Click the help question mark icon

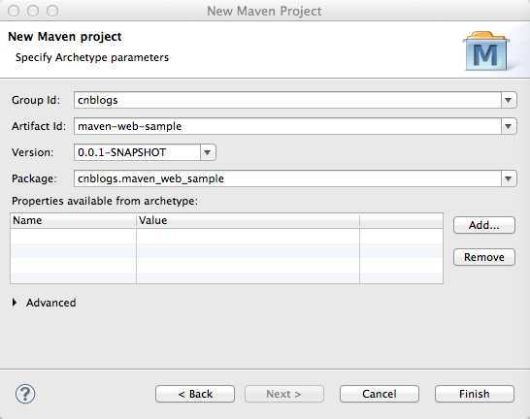point(25,394)
